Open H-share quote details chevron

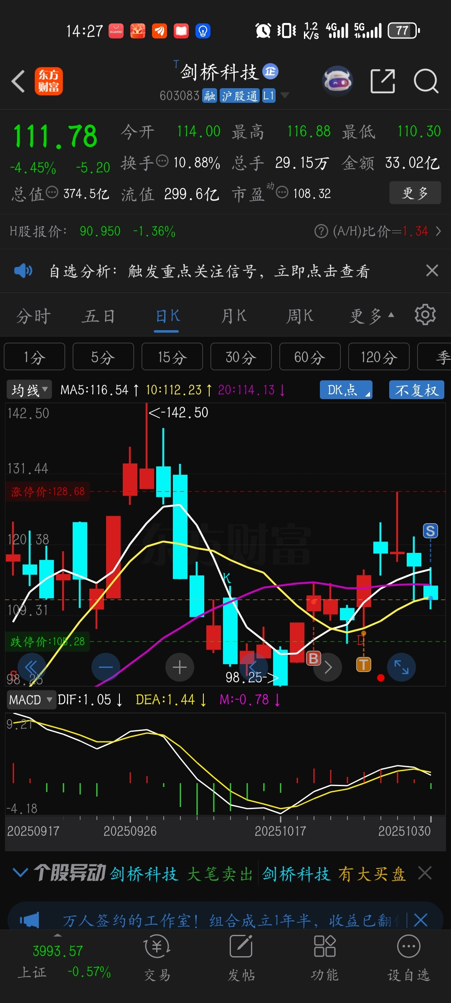(x=438, y=231)
